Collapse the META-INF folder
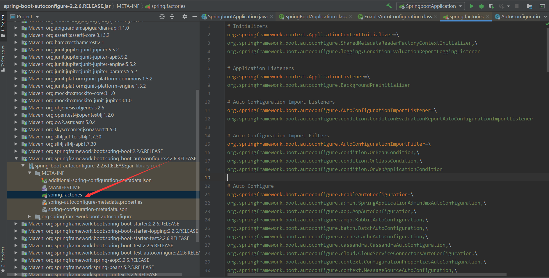The height and width of the screenshot is (278, 549). [30, 173]
